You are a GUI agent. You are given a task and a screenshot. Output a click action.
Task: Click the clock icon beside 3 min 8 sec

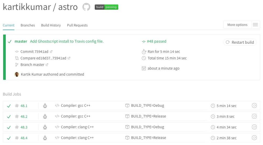tap(213, 116)
